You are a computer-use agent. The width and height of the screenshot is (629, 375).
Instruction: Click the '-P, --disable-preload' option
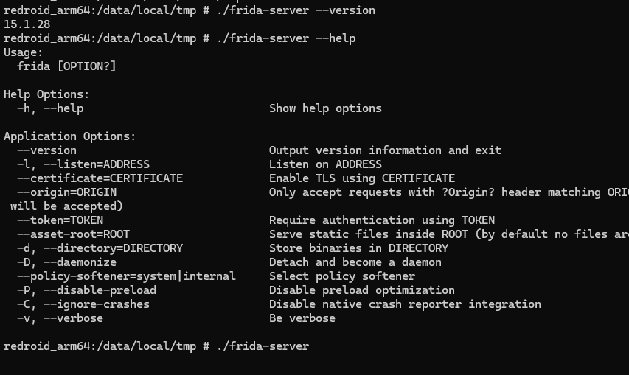[86, 290]
